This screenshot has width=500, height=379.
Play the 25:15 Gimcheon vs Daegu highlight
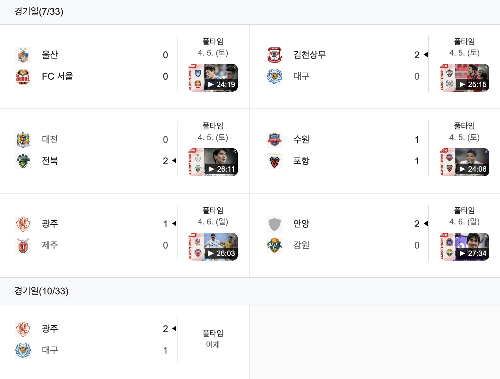click(x=465, y=78)
